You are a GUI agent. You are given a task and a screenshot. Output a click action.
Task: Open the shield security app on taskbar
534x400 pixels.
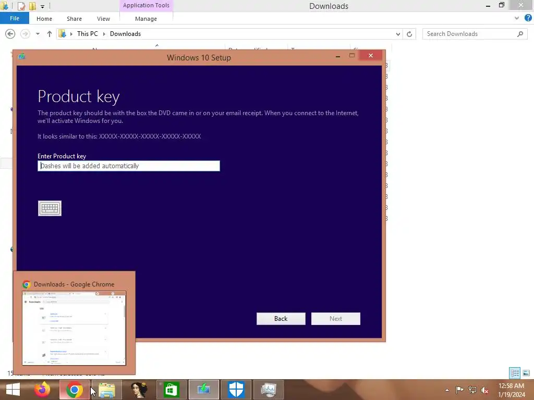point(236,390)
